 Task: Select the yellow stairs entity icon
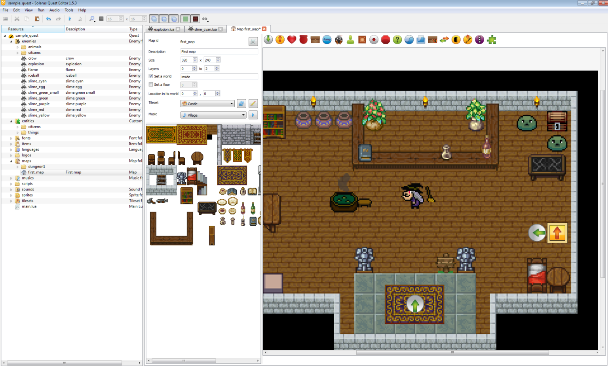(x=468, y=40)
